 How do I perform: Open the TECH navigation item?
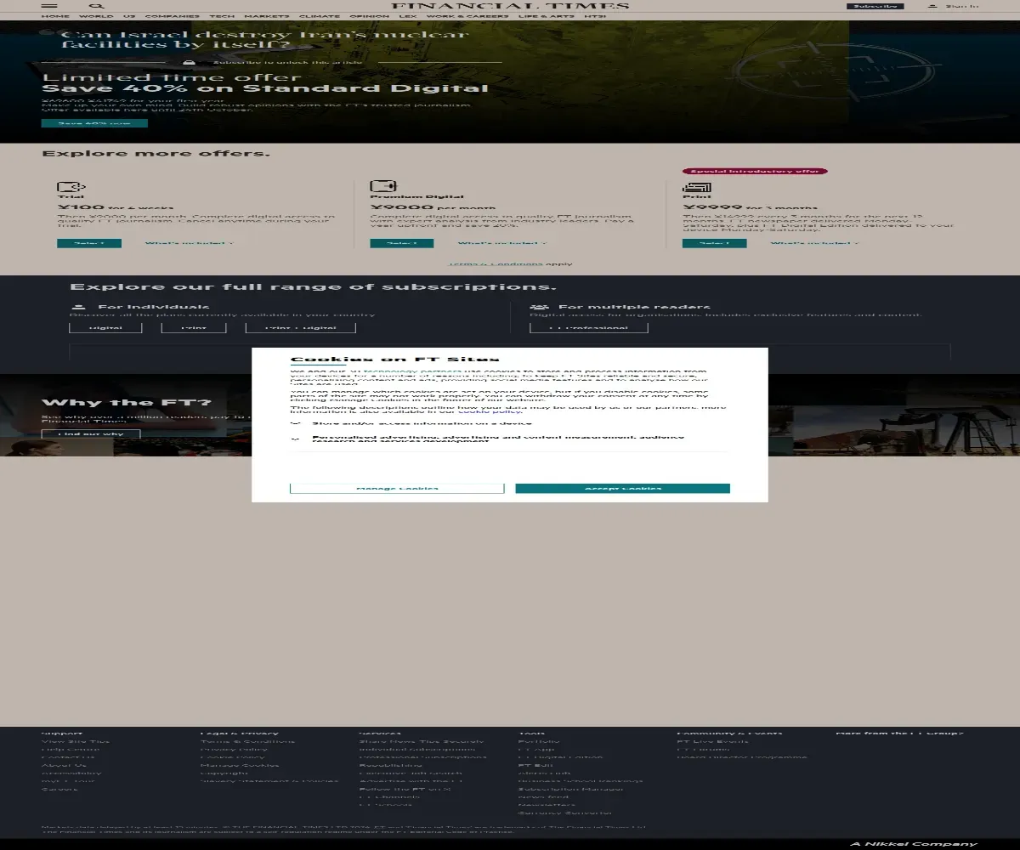222,16
